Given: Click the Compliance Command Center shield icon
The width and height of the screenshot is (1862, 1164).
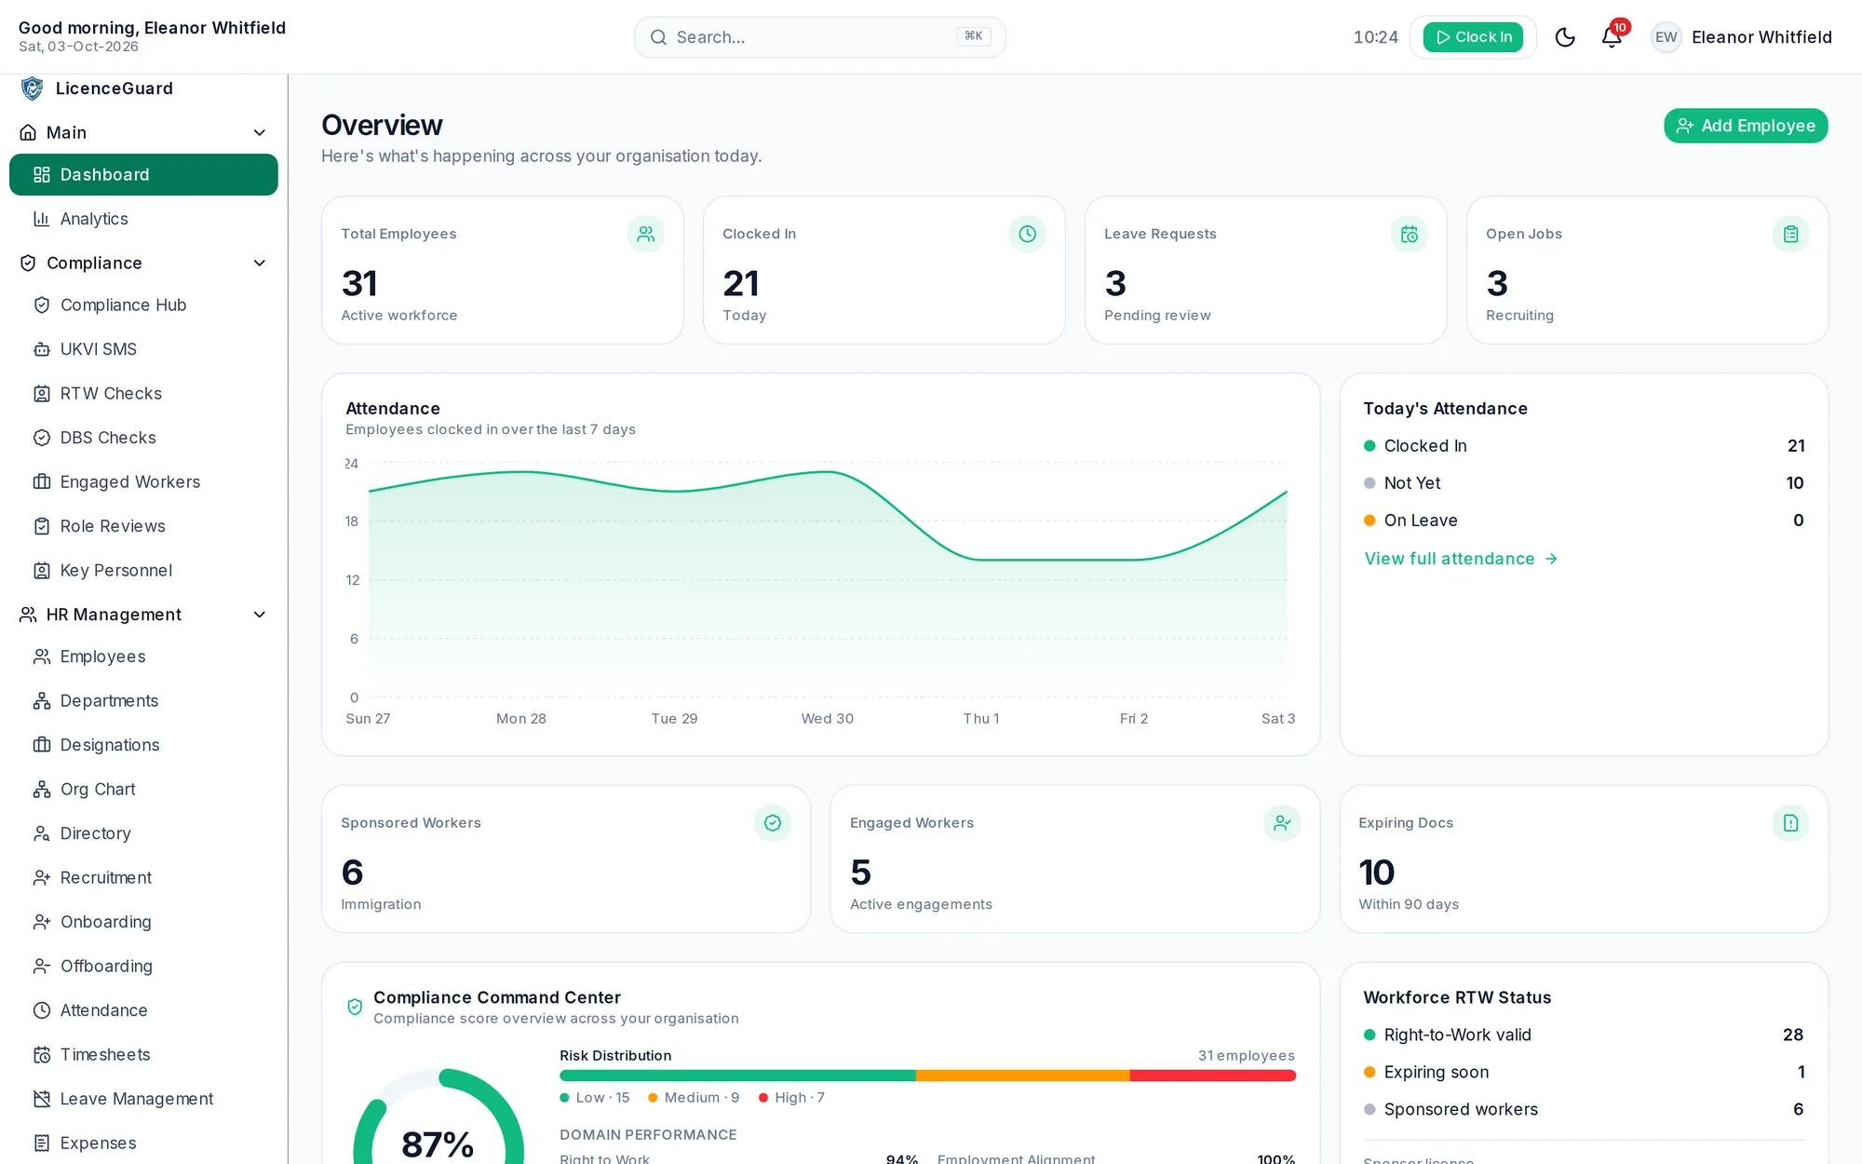Looking at the screenshot, I should (x=355, y=1007).
